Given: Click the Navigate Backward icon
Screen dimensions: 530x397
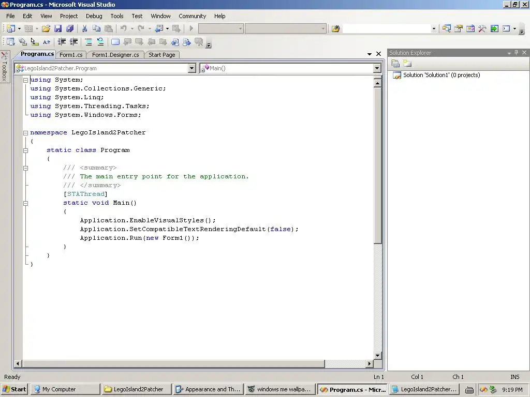Looking at the screenshot, I should tap(159, 29).
